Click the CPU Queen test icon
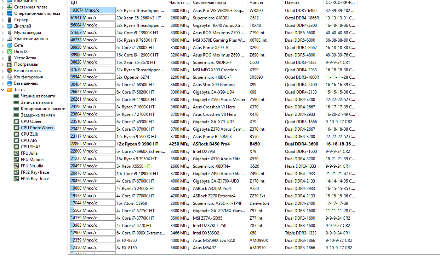This screenshot has width=440, height=256. 16,121
